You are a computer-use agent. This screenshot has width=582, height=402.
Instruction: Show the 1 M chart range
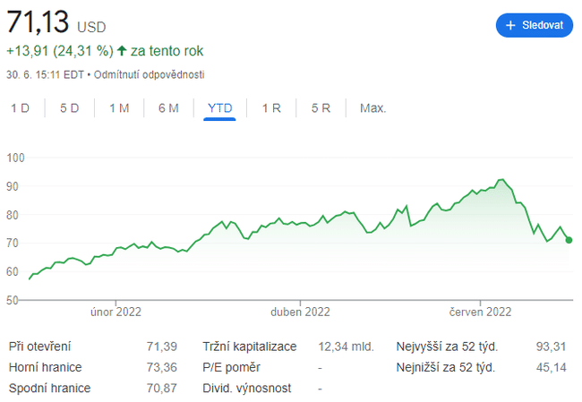(x=119, y=108)
